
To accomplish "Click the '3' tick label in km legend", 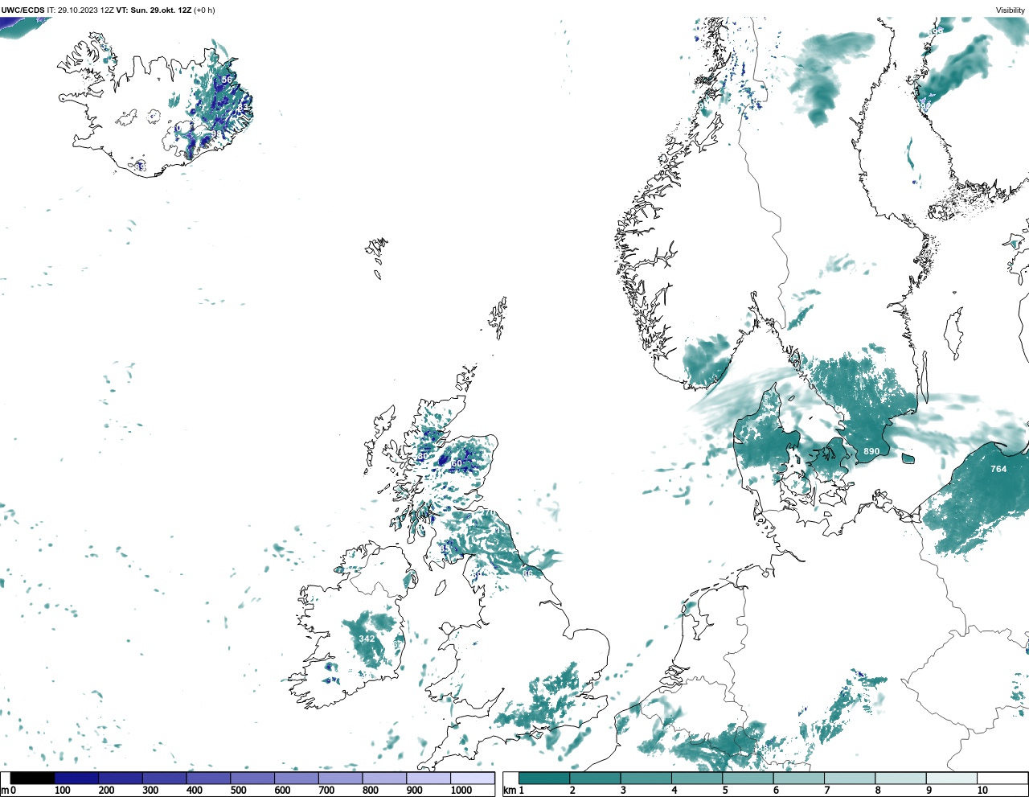I will coord(623,791).
